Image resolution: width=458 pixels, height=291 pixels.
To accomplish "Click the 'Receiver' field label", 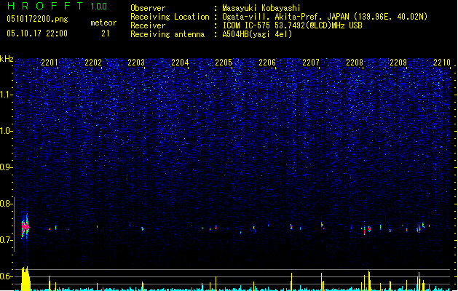I will tap(148, 25).
